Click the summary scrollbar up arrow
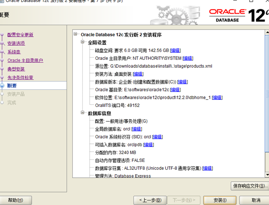Image resolution: width=269 pixels, height=205 pixels. click(x=267, y=32)
